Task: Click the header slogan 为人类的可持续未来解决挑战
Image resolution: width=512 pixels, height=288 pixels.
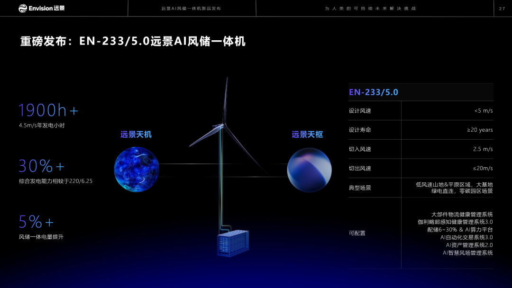Action: pos(370,9)
